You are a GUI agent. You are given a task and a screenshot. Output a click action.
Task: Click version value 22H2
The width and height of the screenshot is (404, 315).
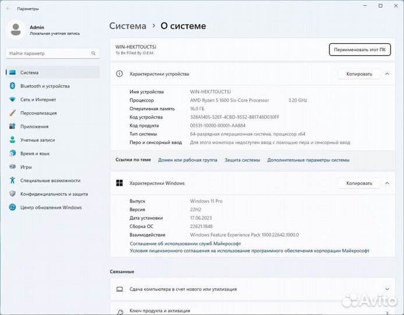pyautogui.click(x=196, y=209)
